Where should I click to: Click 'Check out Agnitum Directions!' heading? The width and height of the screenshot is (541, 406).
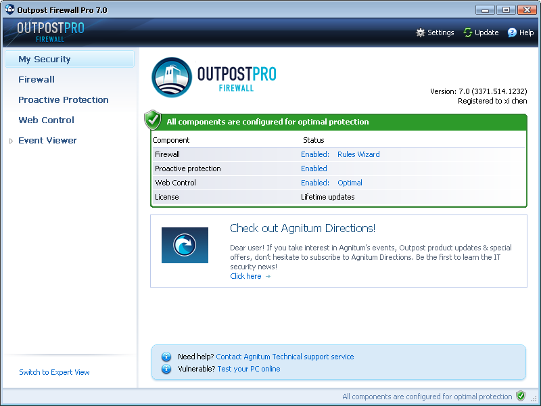[302, 228]
